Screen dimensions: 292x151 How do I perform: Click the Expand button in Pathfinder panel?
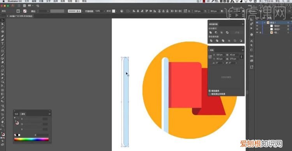tap(237, 33)
